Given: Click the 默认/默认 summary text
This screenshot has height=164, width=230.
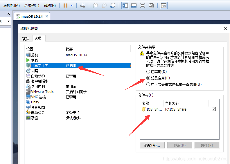Looking at the screenshot, I should point(73,118).
